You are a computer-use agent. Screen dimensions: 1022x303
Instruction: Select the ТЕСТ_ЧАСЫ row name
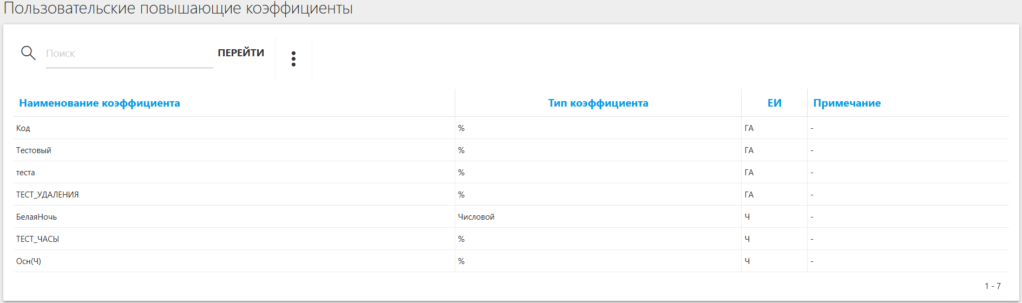click(x=37, y=239)
